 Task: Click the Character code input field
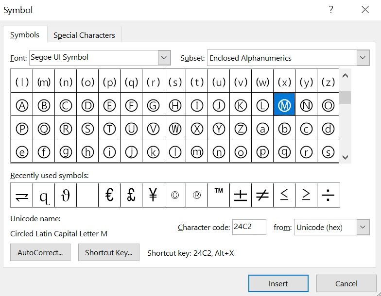tap(249, 227)
